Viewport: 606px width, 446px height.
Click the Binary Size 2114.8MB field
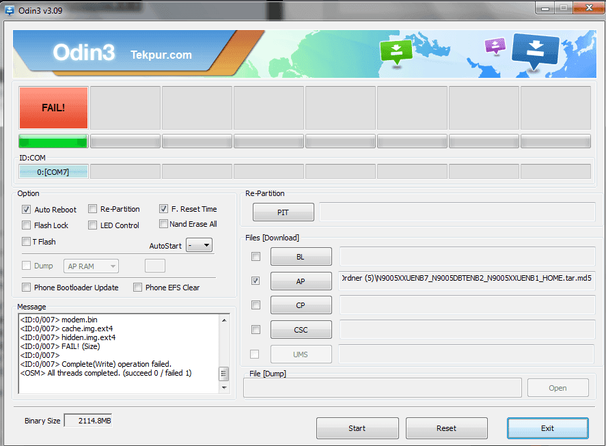[88, 421]
